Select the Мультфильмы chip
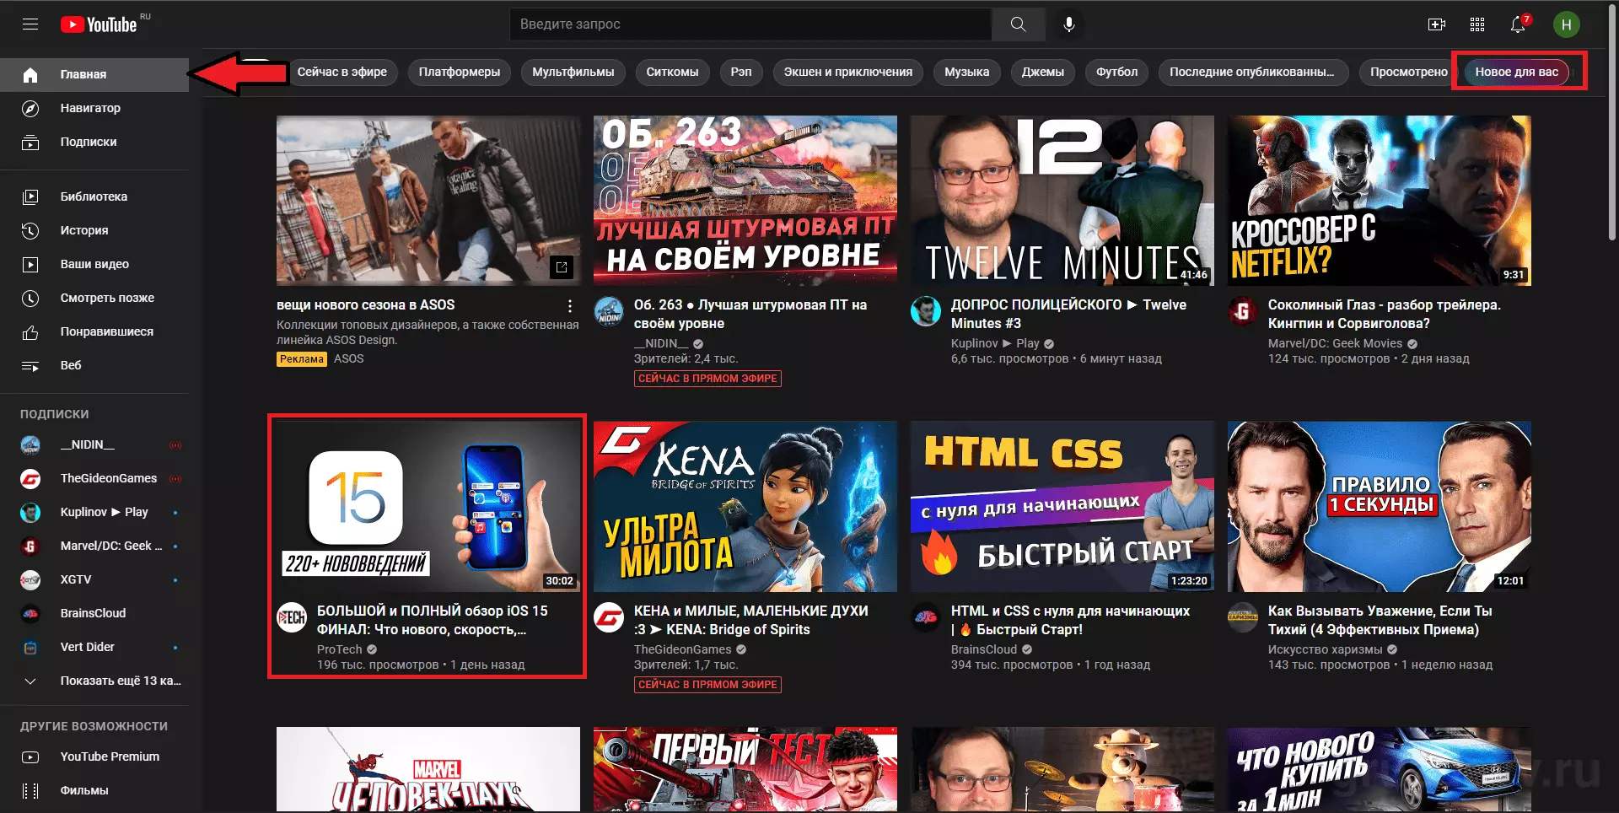 pos(573,72)
